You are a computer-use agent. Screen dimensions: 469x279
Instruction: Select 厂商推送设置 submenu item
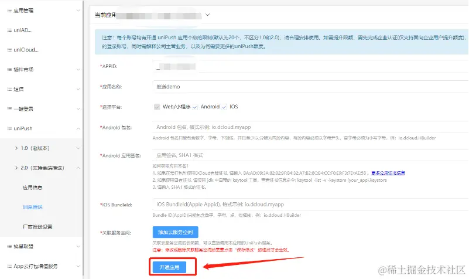point(37,227)
